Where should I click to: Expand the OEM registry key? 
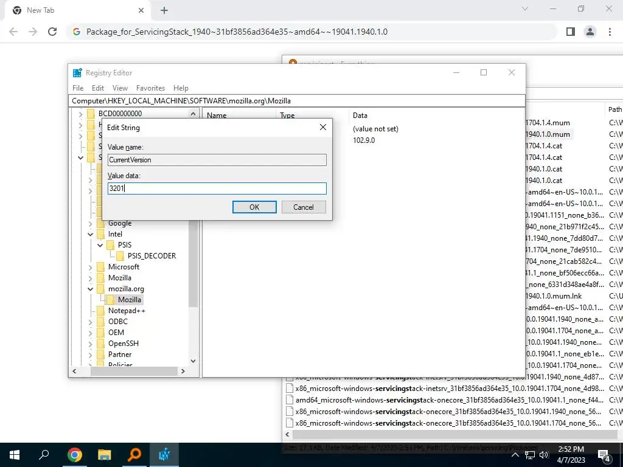91,333
